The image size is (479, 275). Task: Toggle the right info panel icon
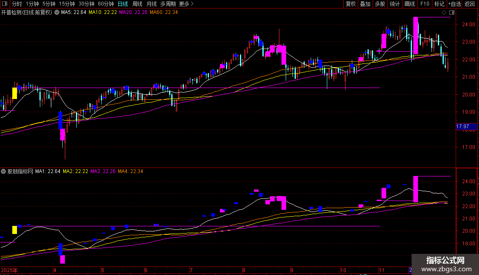pyautogui.click(x=452, y=13)
